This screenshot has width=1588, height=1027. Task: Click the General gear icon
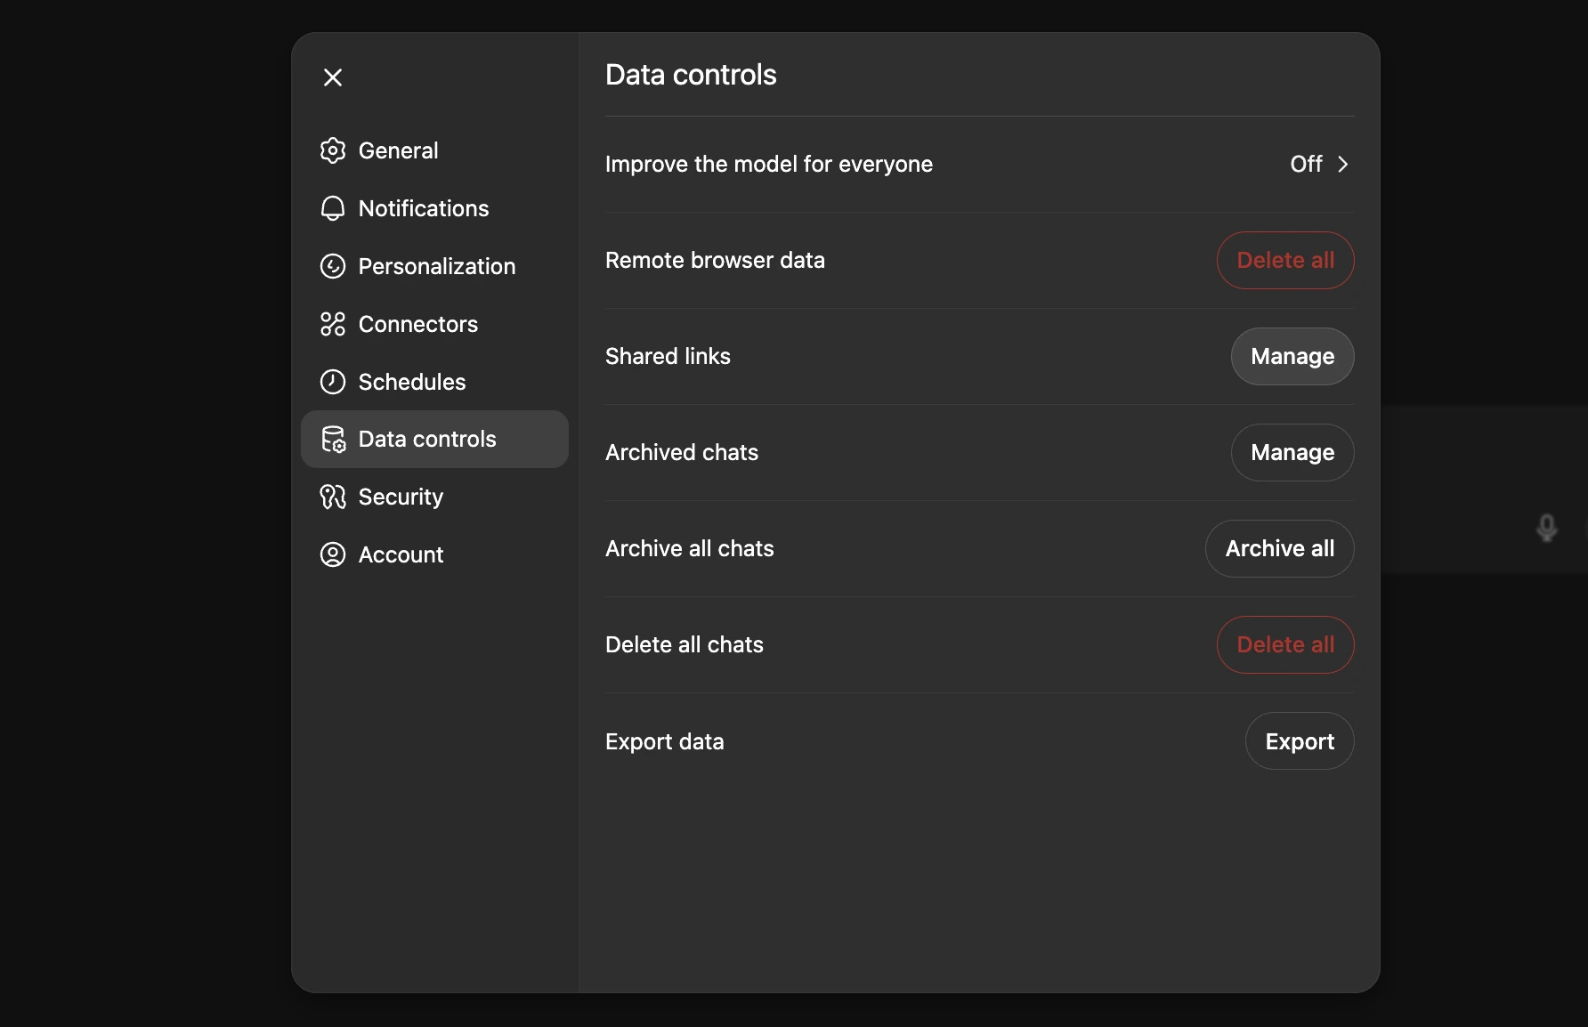(332, 150)
